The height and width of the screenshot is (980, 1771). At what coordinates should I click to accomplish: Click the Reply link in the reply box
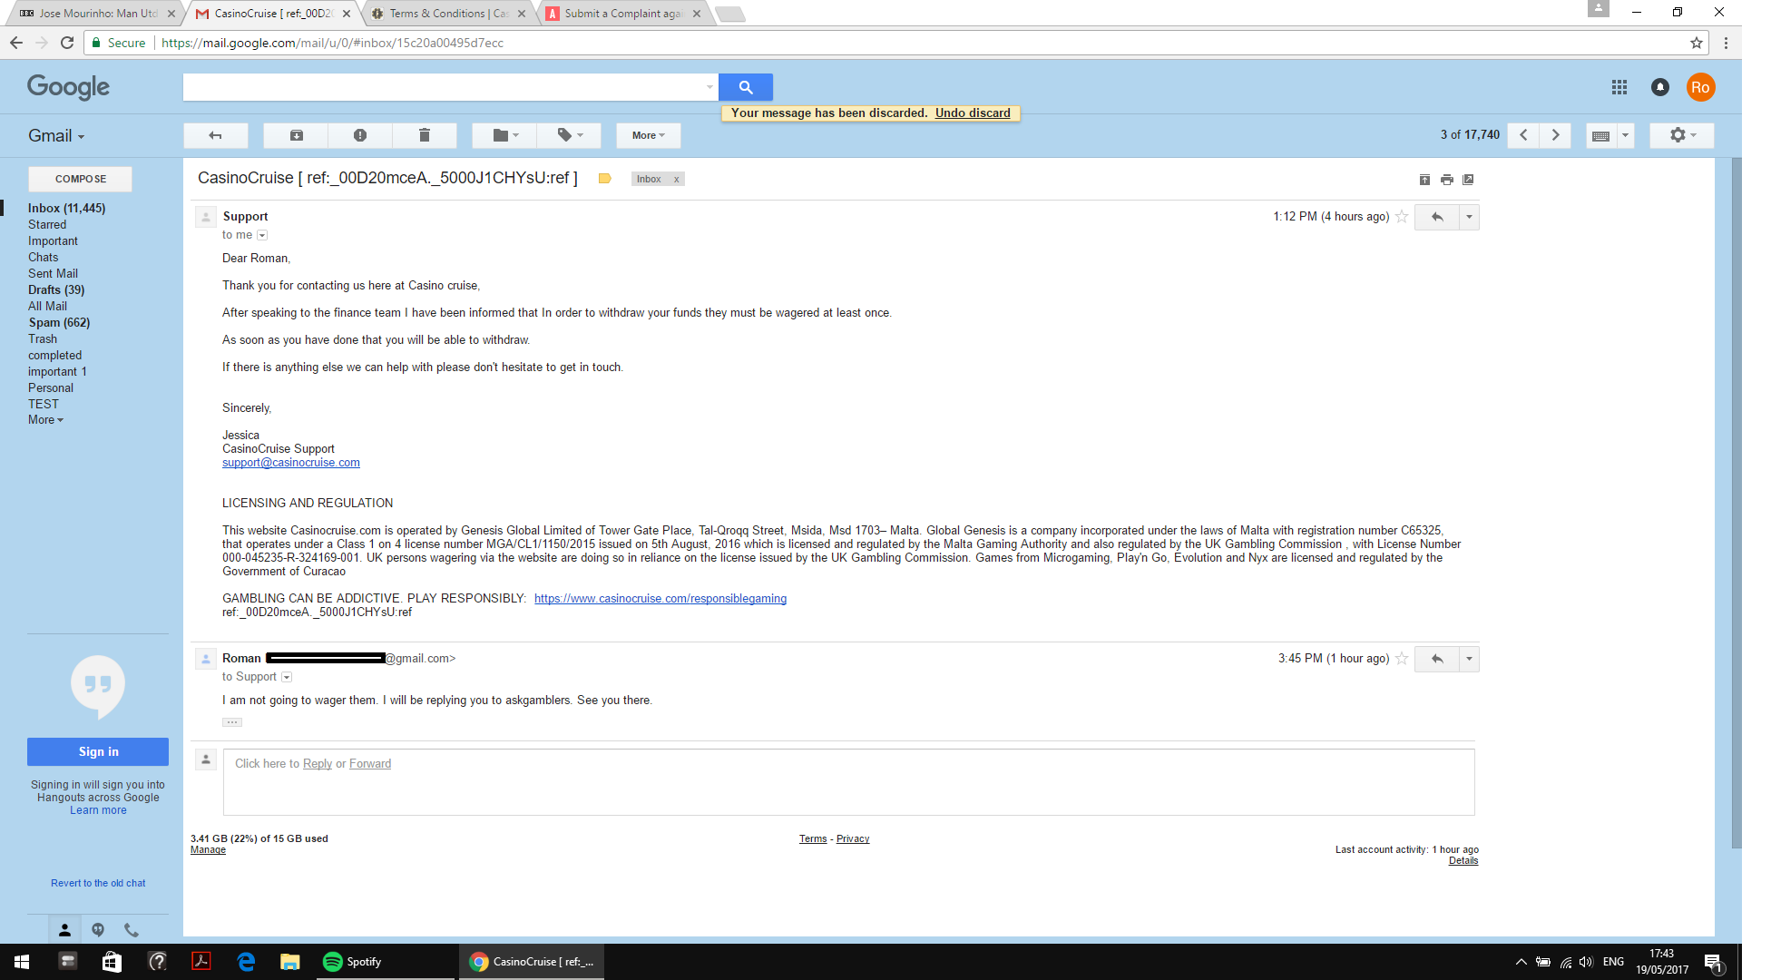click(318, 764)
